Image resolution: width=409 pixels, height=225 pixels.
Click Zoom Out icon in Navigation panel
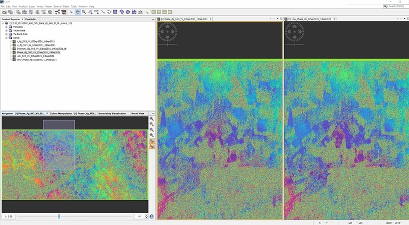[152, 125]
